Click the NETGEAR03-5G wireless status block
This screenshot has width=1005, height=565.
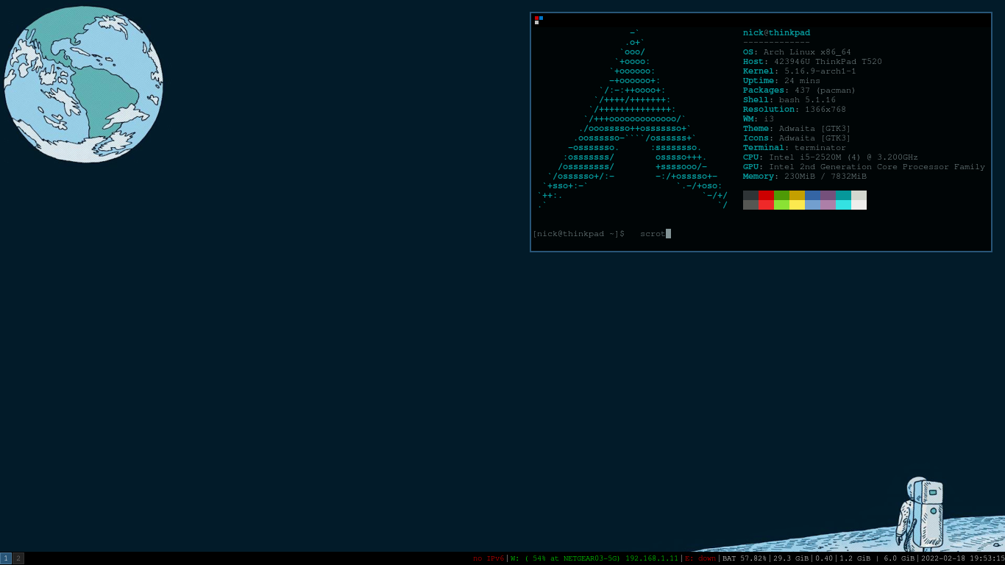(x=594, y=558)
